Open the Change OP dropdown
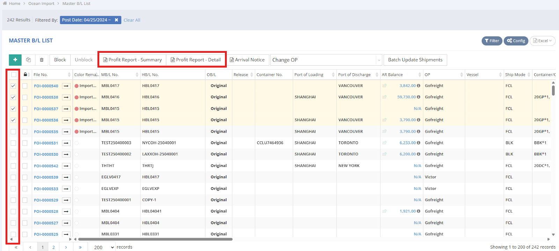 pyautogui.click(x=326, y=60)
